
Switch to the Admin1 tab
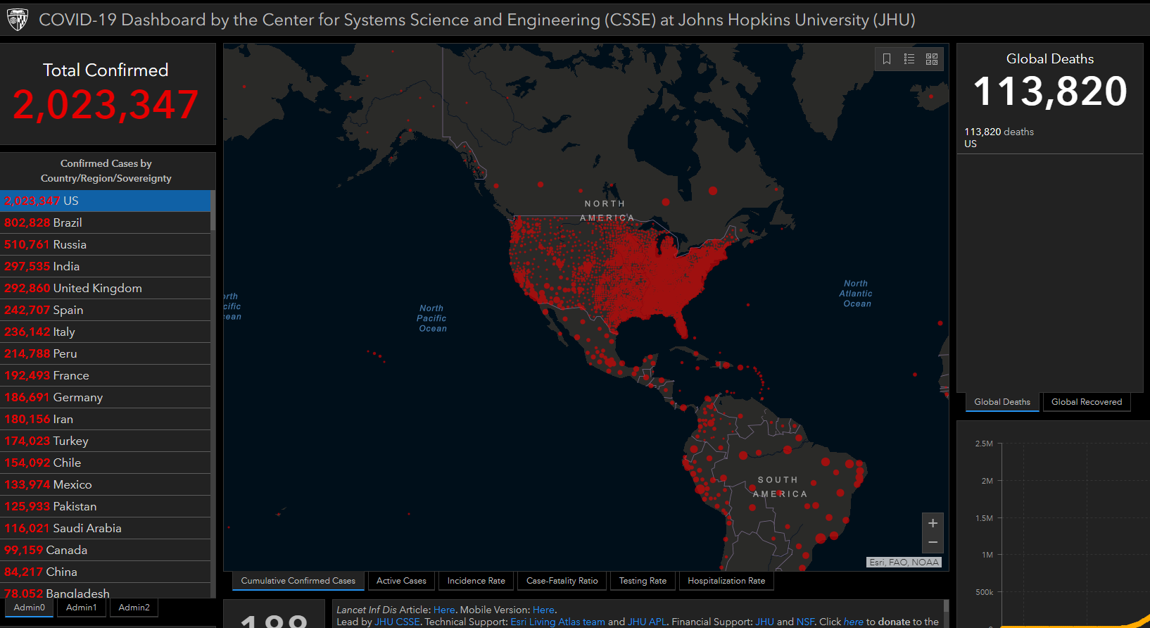82,608
